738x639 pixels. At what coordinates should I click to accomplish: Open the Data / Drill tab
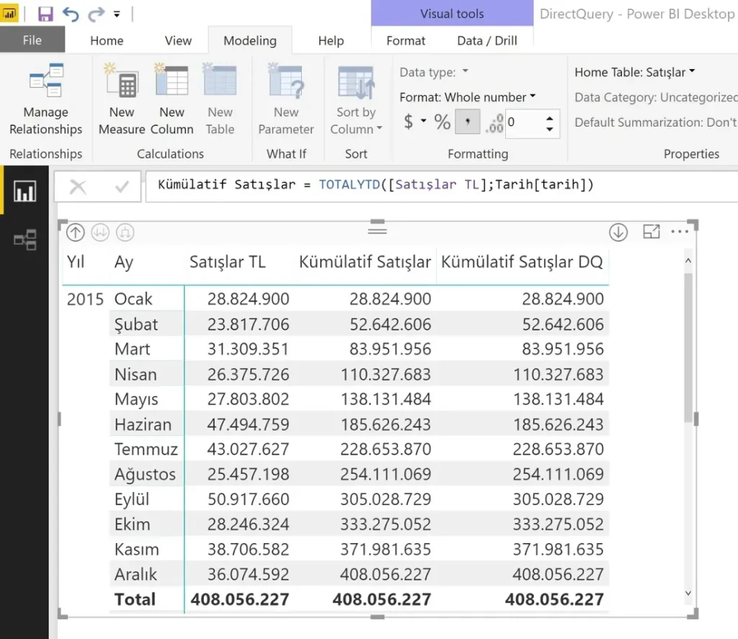pyautogui.click(x=487, y=40)
